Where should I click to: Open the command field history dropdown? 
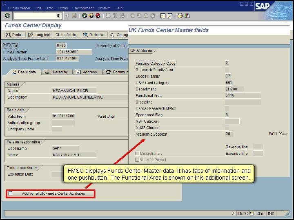(59, 16)
